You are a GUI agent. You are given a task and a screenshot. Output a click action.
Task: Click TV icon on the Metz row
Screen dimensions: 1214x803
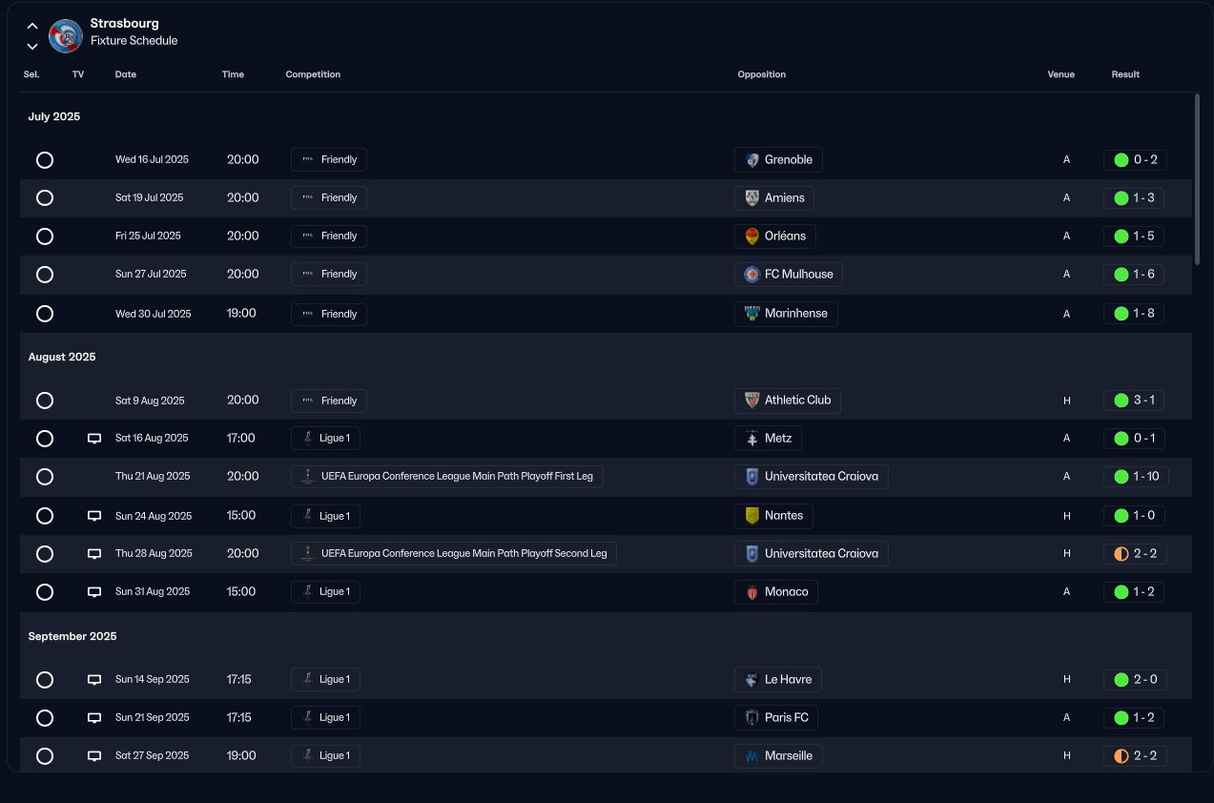(x=94, y=439)
